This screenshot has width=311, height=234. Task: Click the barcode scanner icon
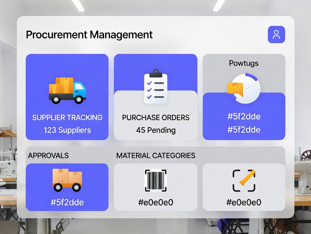click(155, 180)
